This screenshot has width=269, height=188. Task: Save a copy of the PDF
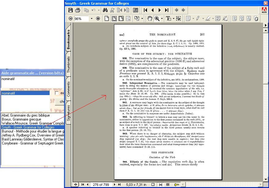(70, 10)
